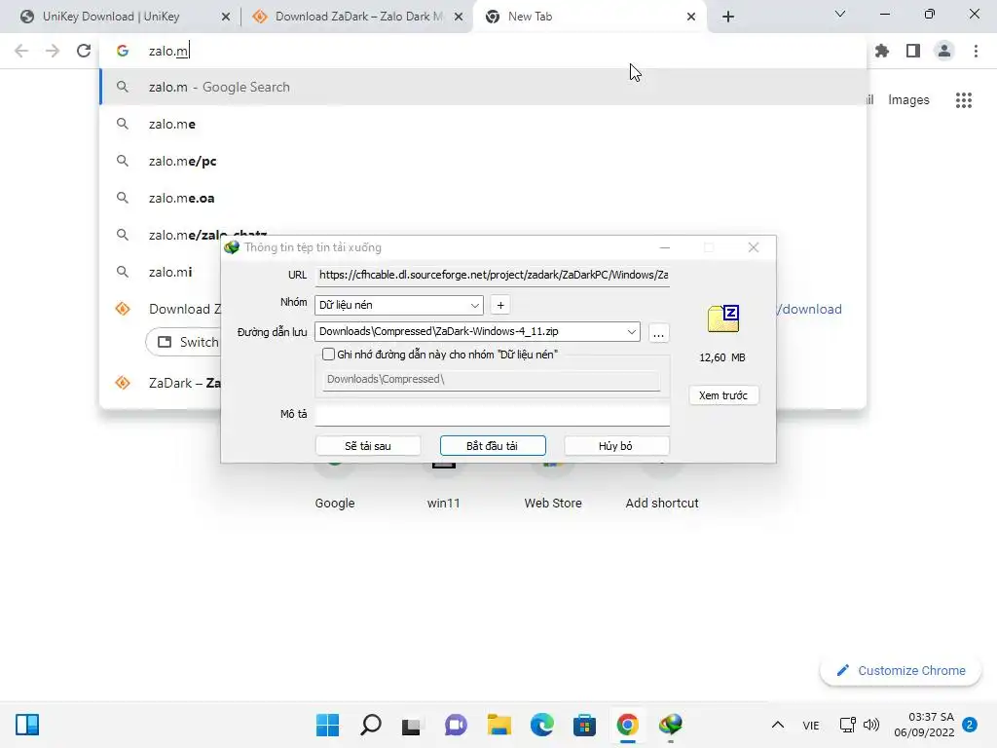997x748 pixels.
Task: Open Google apps grid
Action: click(x=964, y=100)
